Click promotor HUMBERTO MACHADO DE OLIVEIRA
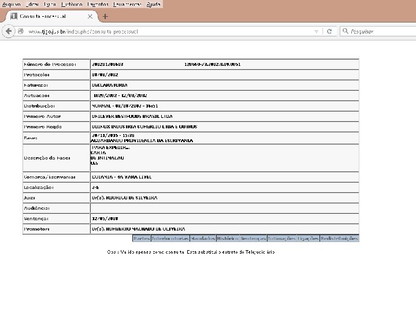 [x=146, y=229]
